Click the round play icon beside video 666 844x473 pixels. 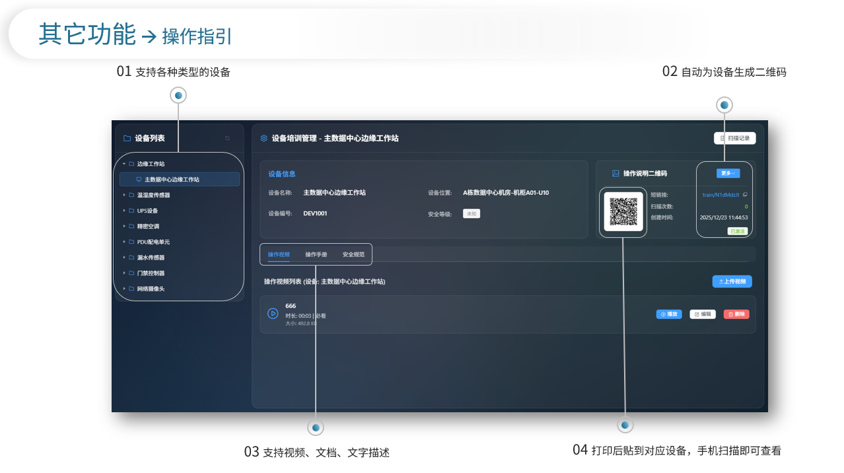273,314
